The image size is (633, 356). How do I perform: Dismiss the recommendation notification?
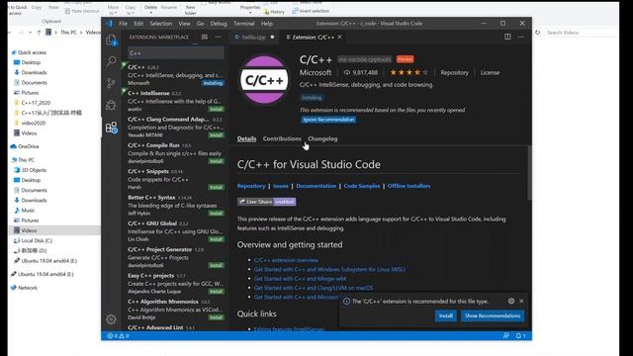pyautogui.click(x=521, y=301)
